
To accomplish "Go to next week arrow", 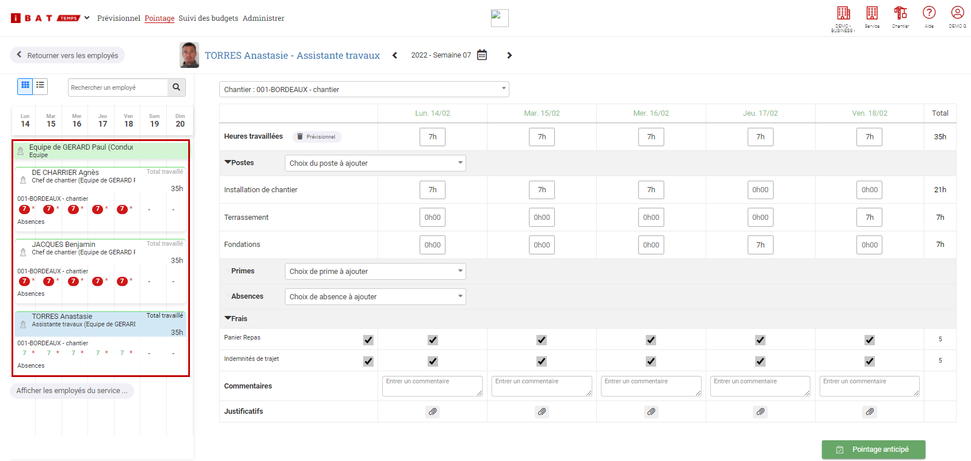I will pyautogui.click(x=509, y=55).
